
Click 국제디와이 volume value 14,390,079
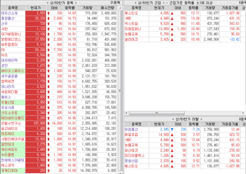point(89,170)
